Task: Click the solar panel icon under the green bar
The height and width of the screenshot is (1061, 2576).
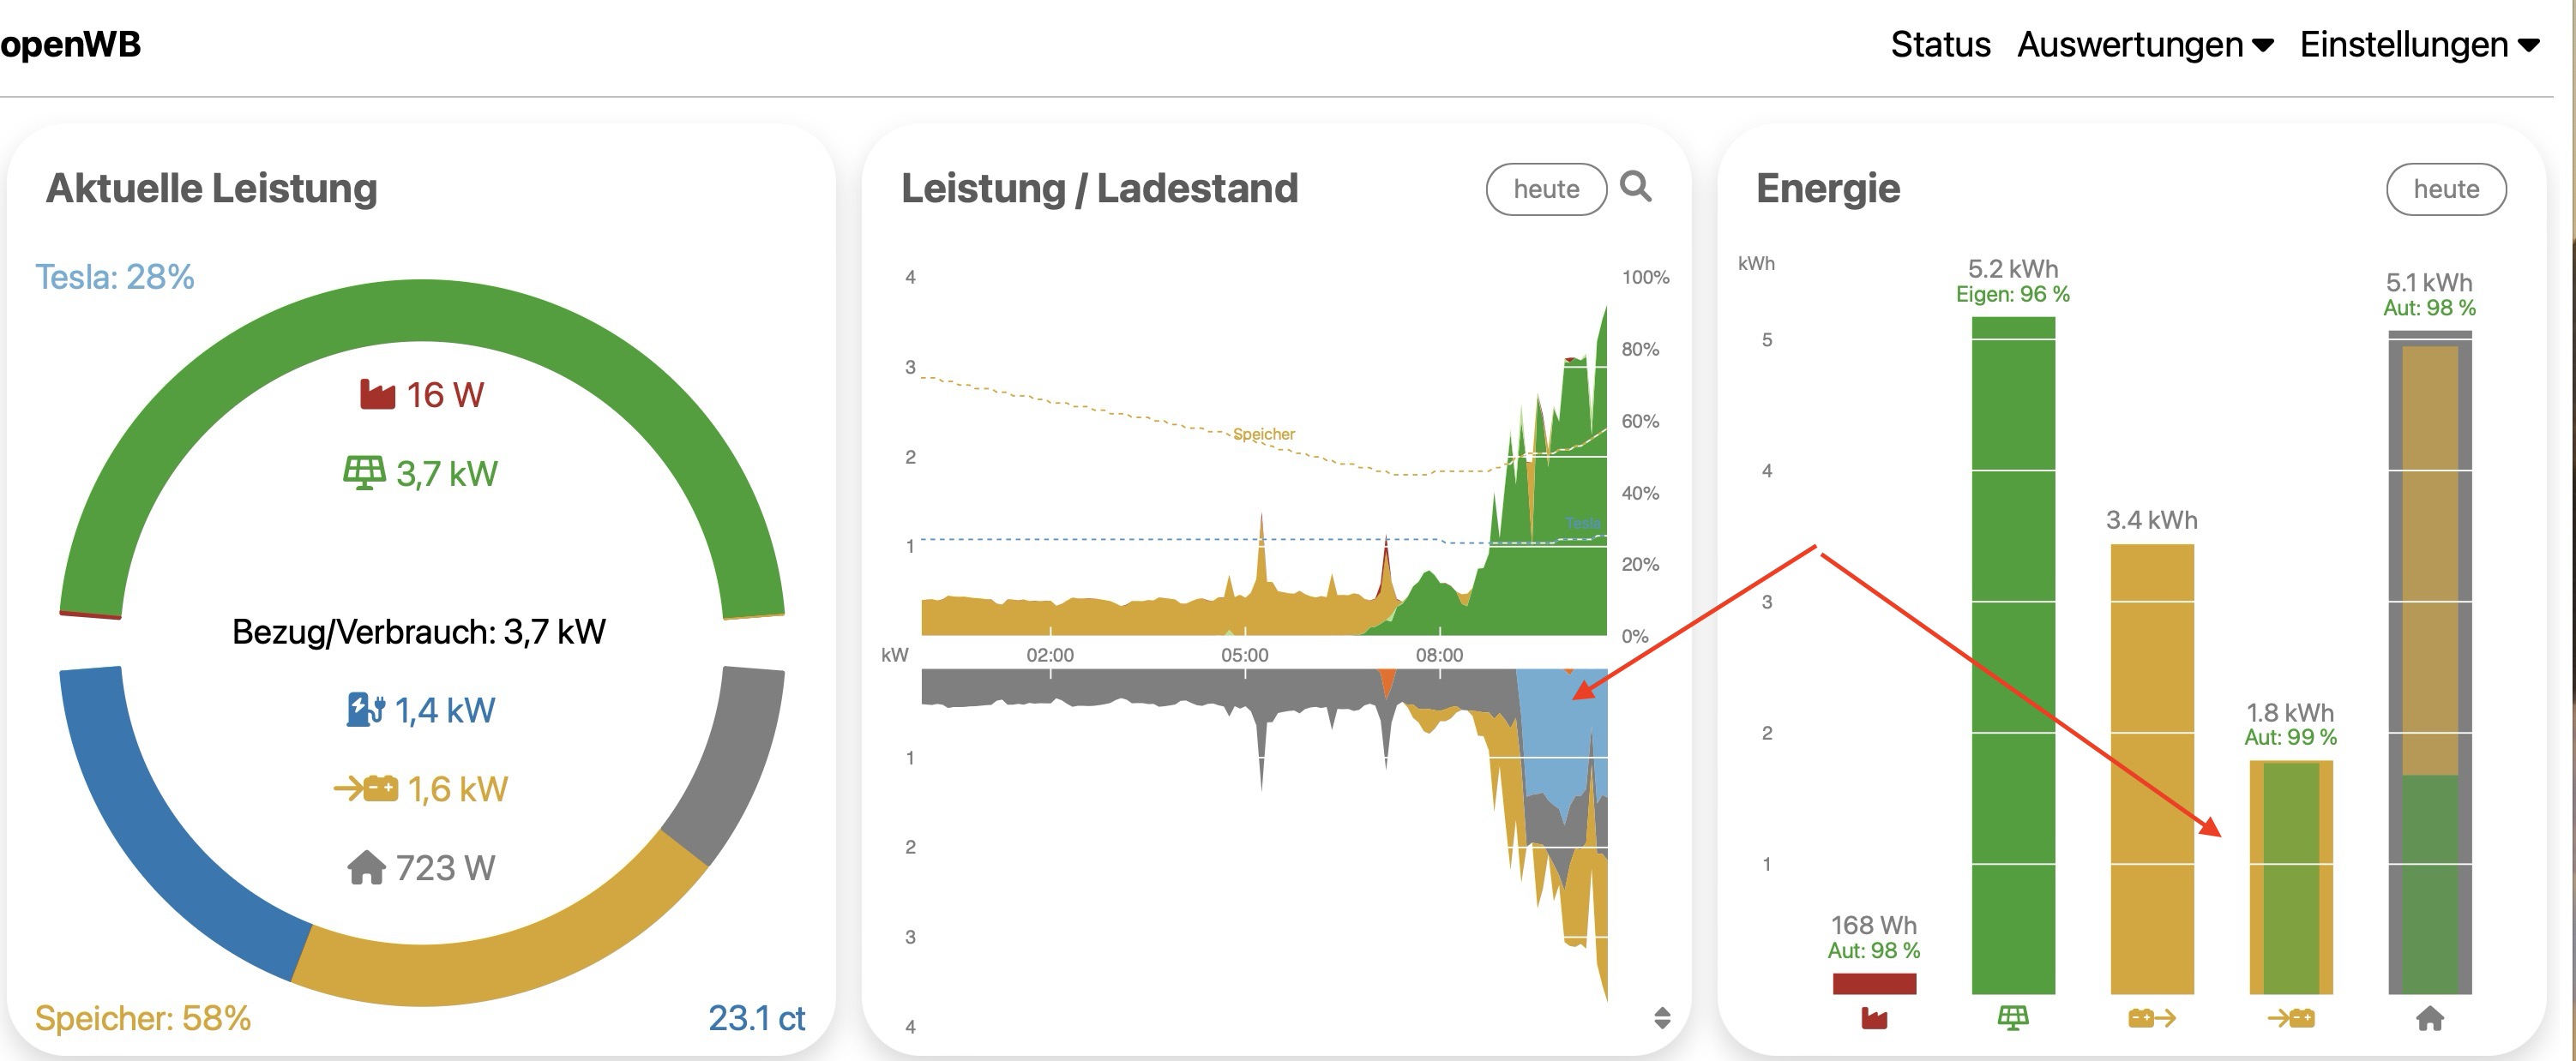Action: tap(2012, 1018)
